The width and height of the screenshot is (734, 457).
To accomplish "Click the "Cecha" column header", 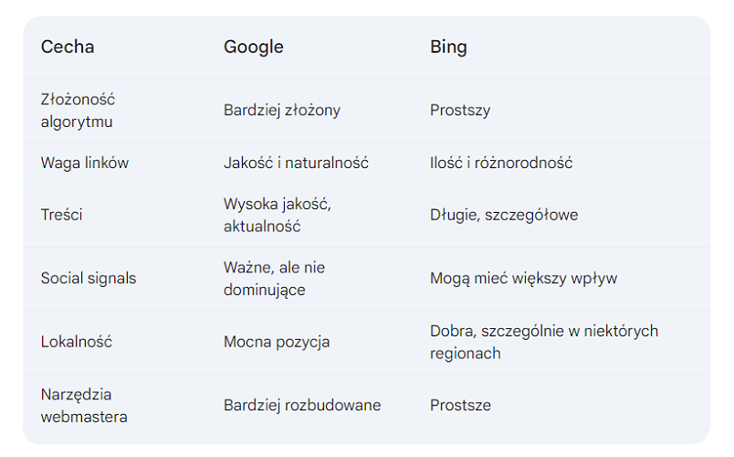I will click(68, 47).
